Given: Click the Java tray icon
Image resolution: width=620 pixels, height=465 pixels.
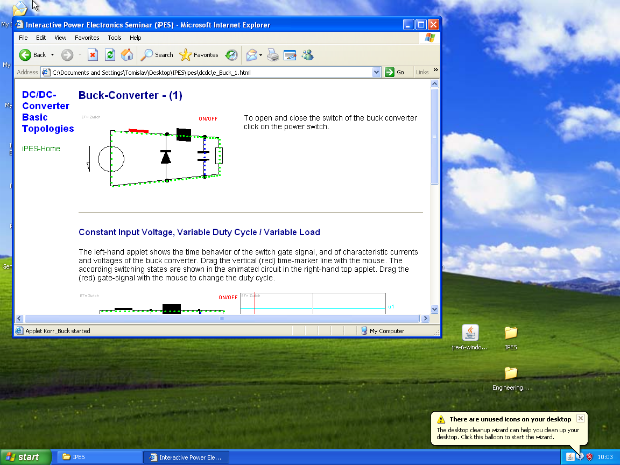Looking at the screenshot, I should coord(570,457).
